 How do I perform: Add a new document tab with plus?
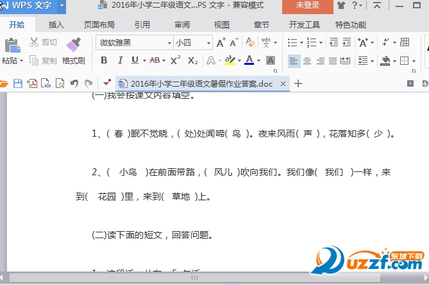point(298,83)
